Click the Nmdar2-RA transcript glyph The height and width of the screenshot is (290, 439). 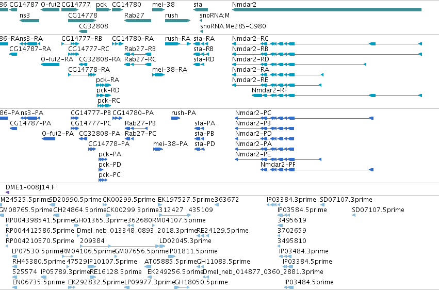pos(278,75)
